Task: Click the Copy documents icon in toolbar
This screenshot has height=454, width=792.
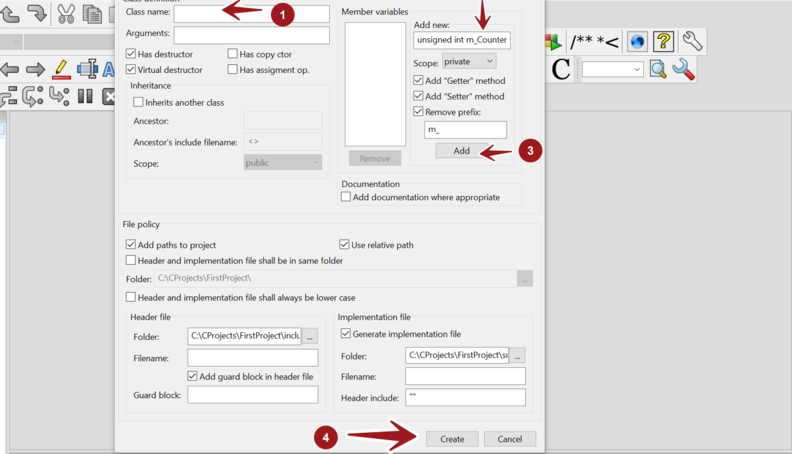Action: pyautogui.click(x=91, y=13)
